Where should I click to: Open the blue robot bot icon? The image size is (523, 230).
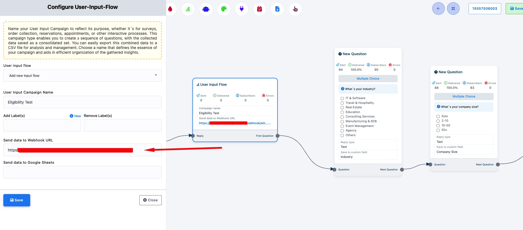[x=206, y=9]
